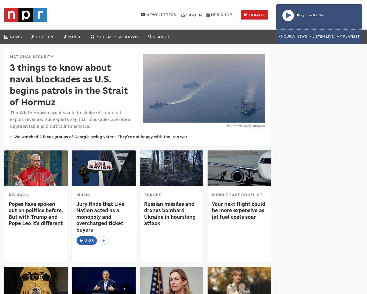Read the Popes and politics article
Screen dimensions: 367x294
pyautogui.click(x=36, y=214)
